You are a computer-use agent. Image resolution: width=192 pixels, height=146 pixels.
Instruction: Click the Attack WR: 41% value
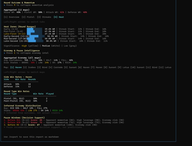click(55, 12)
